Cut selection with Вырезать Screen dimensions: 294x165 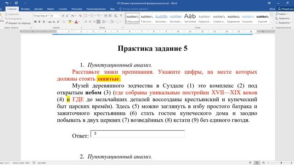click(x=12, y=14)
